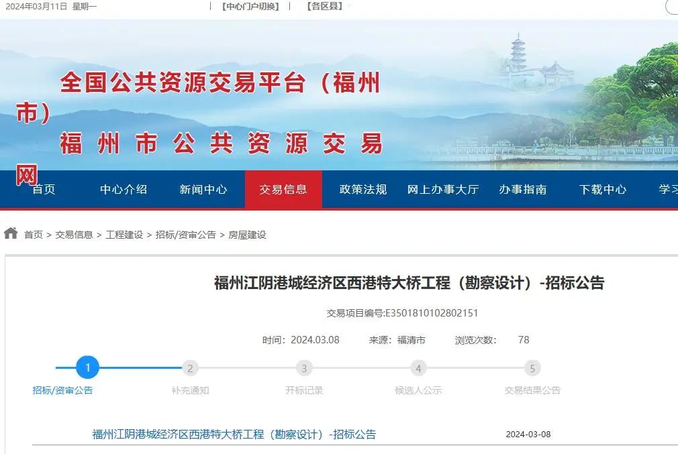Go to 中心介绍 in navigation bar
Viewport: 678px width, 454px height.
pyautogui.click(x=124, y=189)
